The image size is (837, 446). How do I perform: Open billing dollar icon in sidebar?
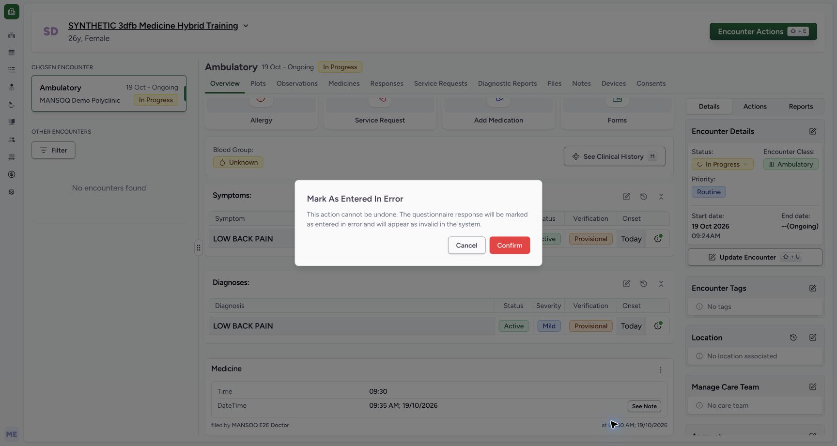point(12,174)
